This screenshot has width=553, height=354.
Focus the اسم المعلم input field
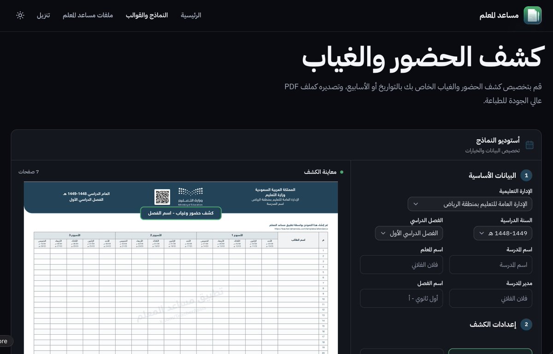401,265
